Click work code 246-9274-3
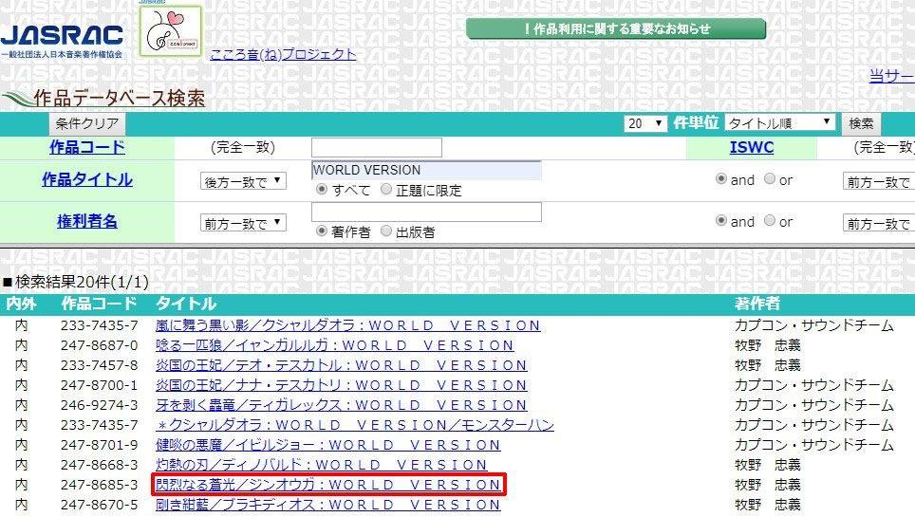This screenshot has height=517, width=915. [100, 405]
